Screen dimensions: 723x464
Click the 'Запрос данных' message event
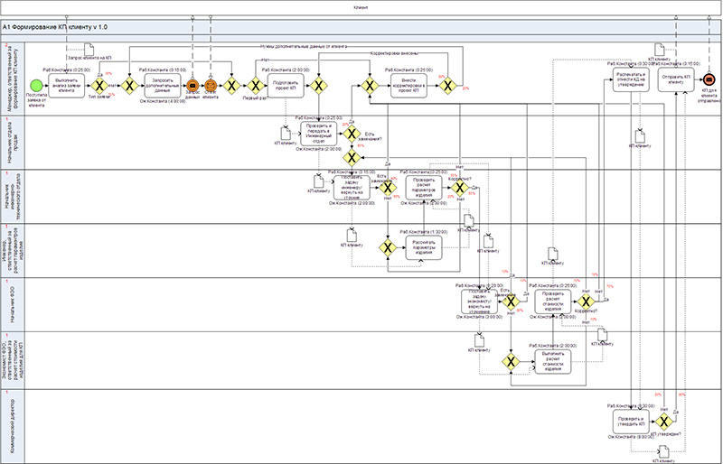(x=192, y=86)
